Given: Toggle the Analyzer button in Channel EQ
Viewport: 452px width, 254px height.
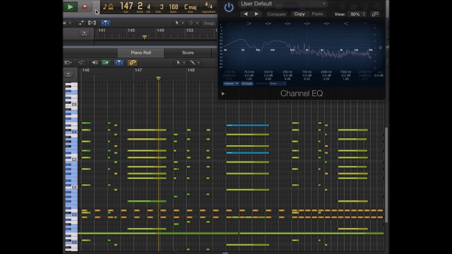Looking at the screenshot, I should [x=231, y=84].
